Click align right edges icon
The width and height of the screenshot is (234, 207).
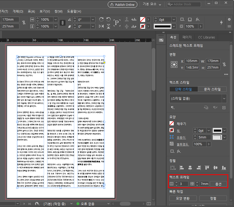click(x=199, y=168)
